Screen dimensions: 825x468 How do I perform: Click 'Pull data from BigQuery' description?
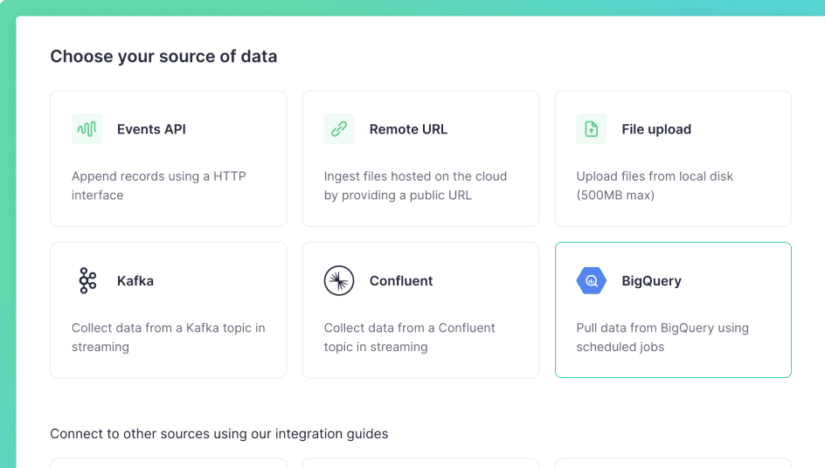point(662,337)
